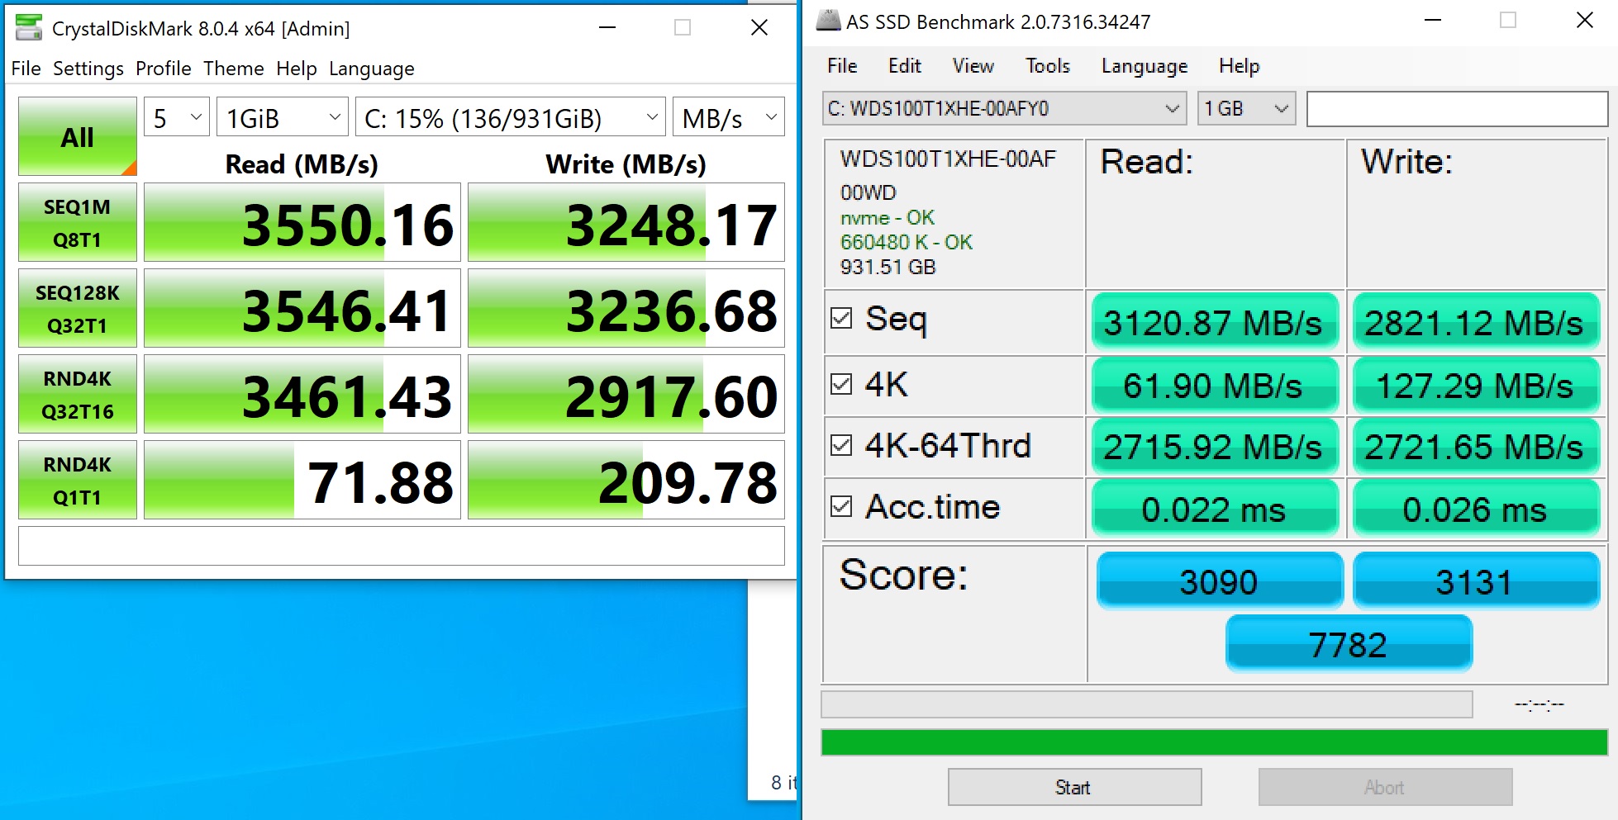This screenshot has width=1618, height=820.
Task: Click the SEQ128K read result 3546.41
Action: coord(302,309)
